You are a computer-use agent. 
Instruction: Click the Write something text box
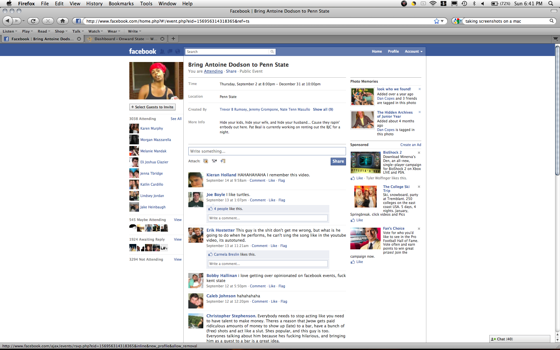pyautogui.click(x=267, y=151)
